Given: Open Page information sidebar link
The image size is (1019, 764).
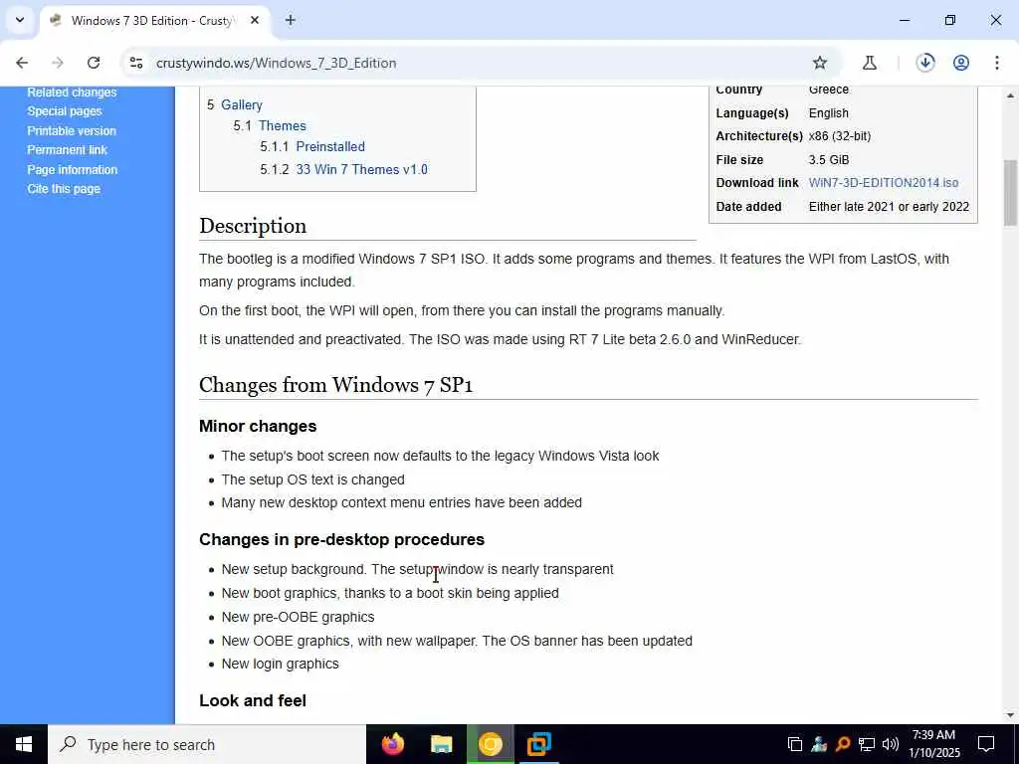Looking at the screenshot, I should (x=72, y=169).
